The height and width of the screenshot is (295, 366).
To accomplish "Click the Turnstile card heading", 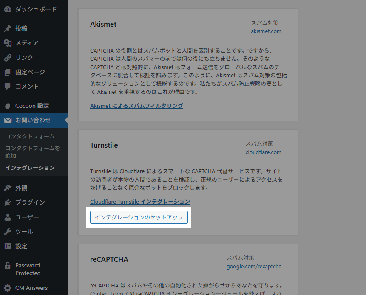I will [x=104, y=145].
